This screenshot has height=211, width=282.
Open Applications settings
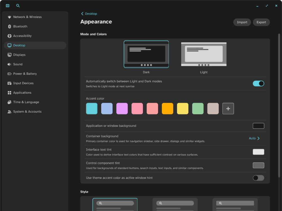[x=35, y=93]
